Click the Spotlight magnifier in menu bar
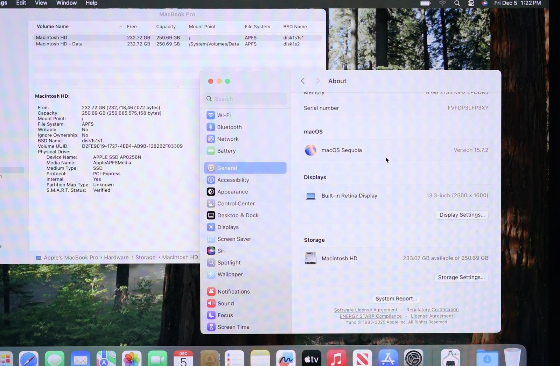Image resolution: width=560 pixels, height=366 pixels. coord(457,3)
